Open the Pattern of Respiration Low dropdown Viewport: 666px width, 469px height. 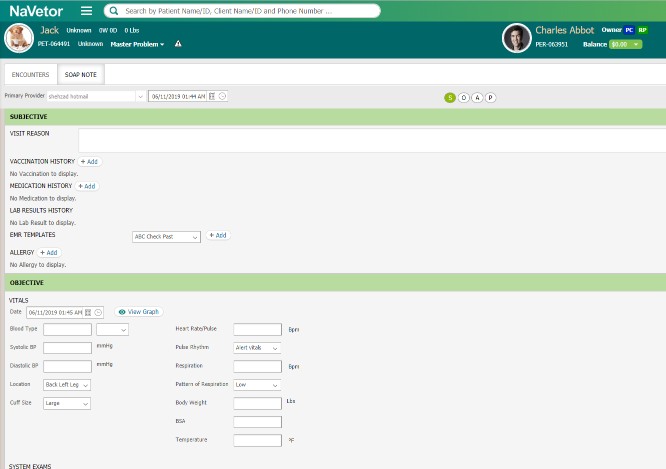[257, 385]
